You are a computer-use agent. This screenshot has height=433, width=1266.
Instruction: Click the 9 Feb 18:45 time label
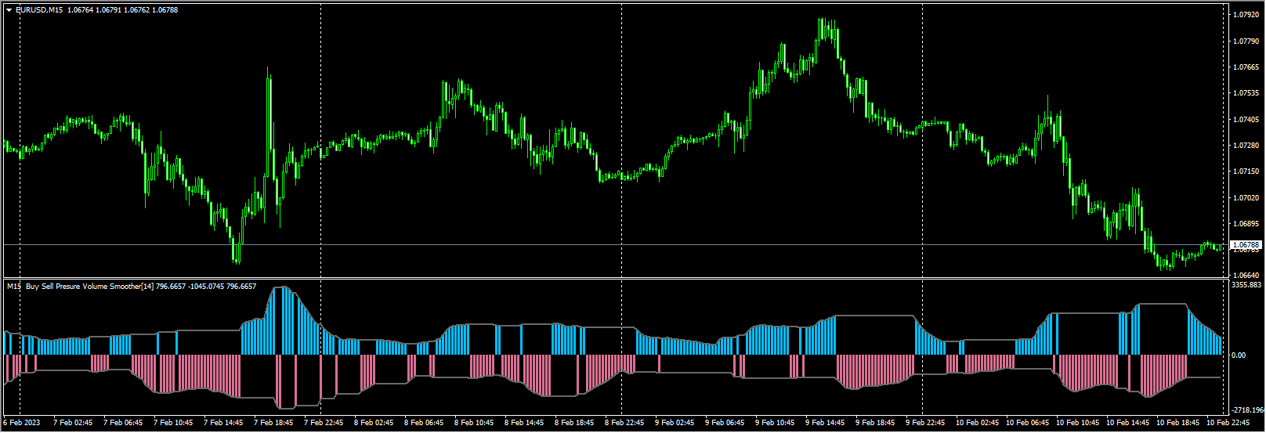[875, 423]
